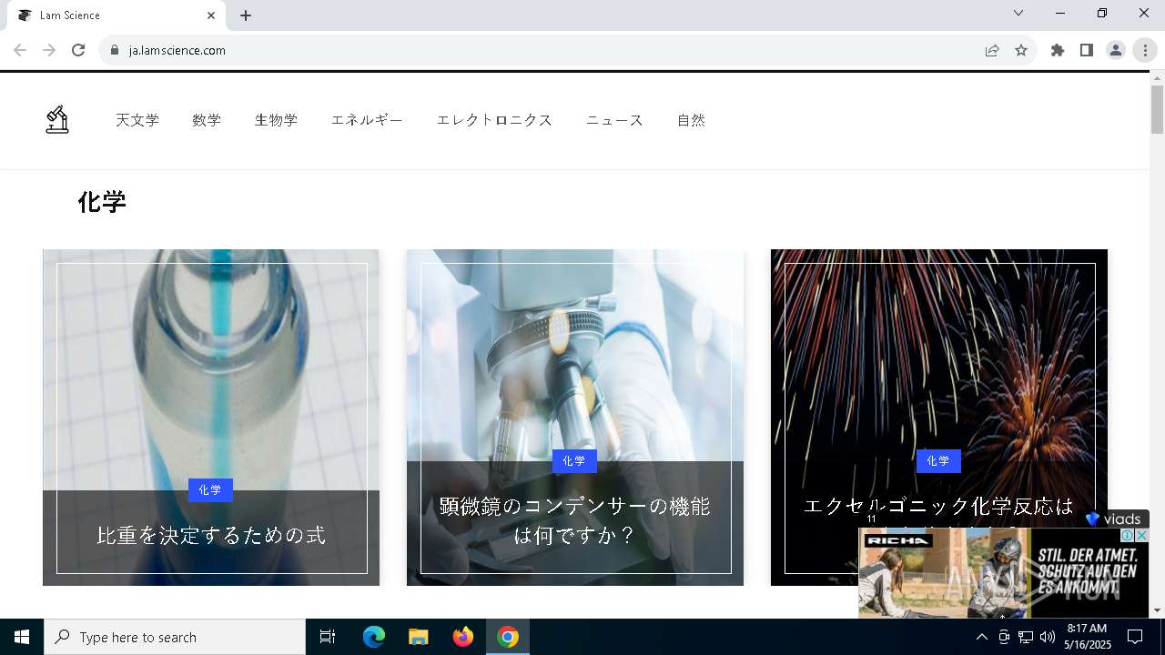
Task: Open the RICHA motorcycle ad banner
Action: [x=1003, y=573]
